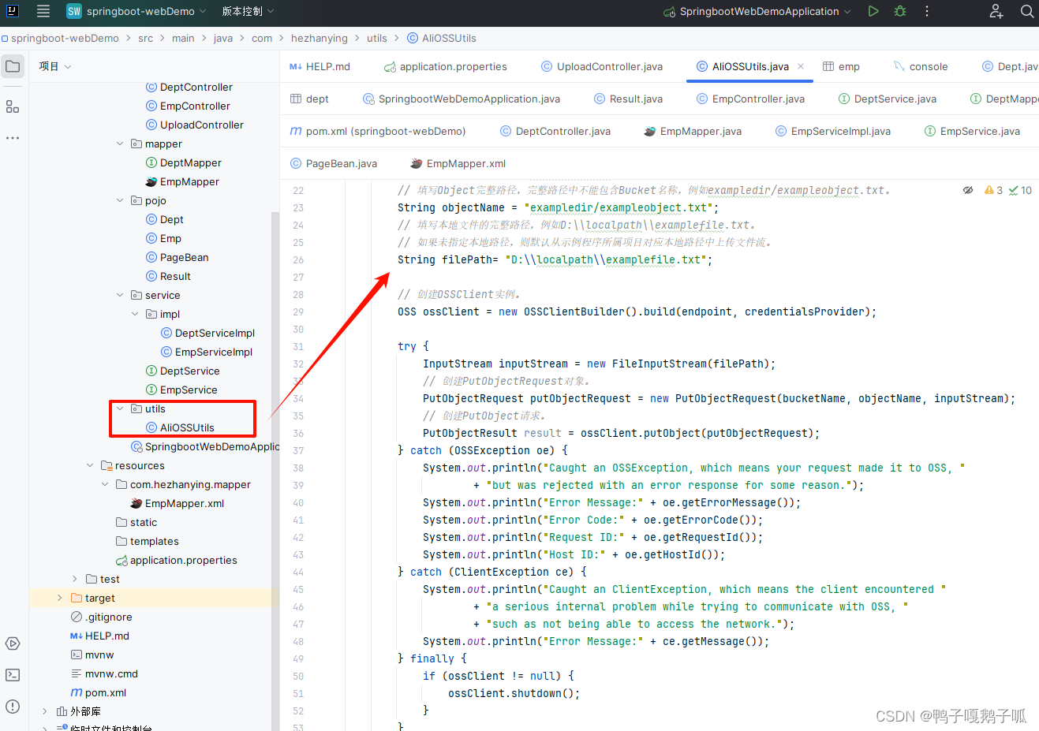
Task: Open the code with me user icon
Action: [x=996, y=11]
